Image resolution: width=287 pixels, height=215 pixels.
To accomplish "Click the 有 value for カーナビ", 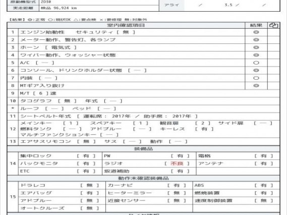I will tap(177, 185).
